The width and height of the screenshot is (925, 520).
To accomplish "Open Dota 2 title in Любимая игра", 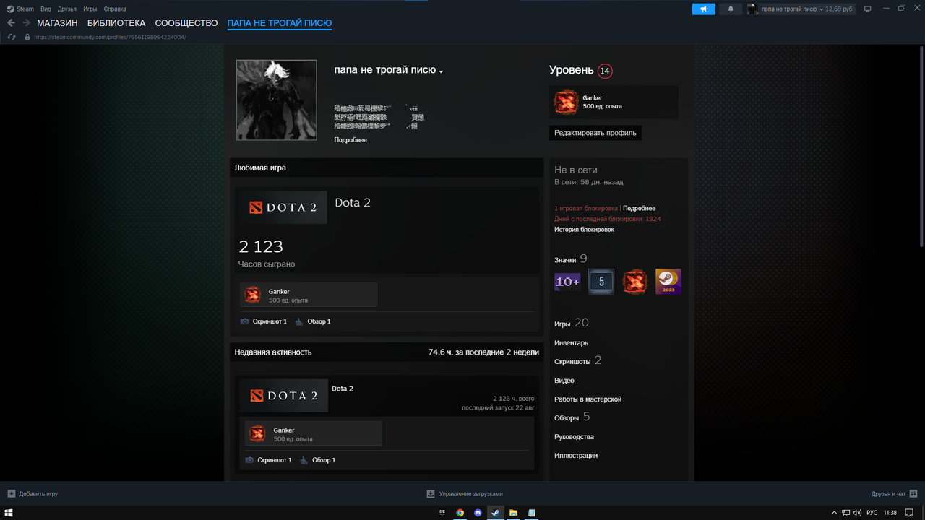I will coord(353,203).
